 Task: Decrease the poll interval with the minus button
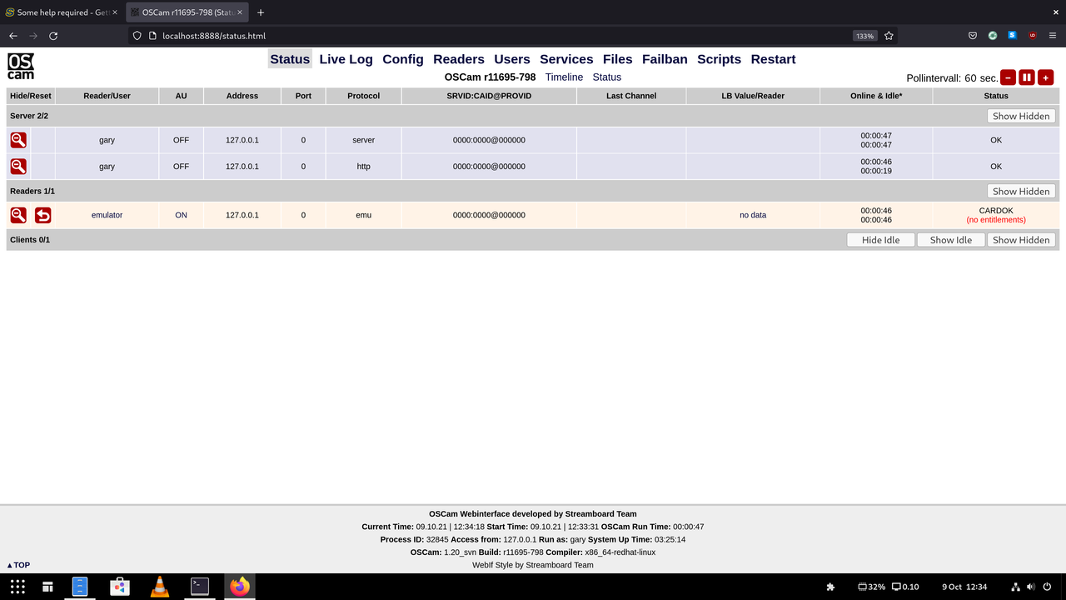(1008, 77)
